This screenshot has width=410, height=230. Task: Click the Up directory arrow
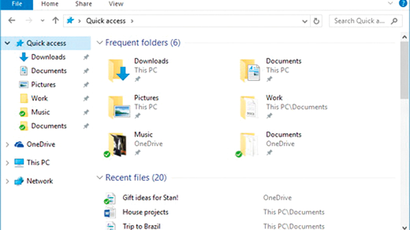(x=56, y=21)
